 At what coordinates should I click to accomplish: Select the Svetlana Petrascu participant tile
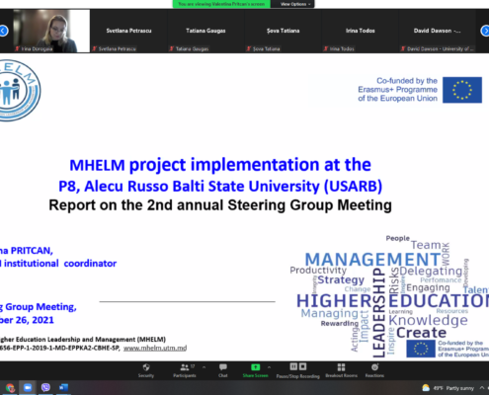pos(128,31)
